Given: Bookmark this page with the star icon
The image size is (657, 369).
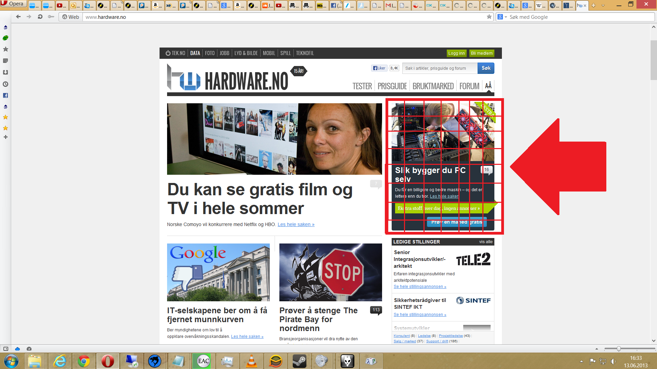Looking at the screenshot, I should point(489,17).
